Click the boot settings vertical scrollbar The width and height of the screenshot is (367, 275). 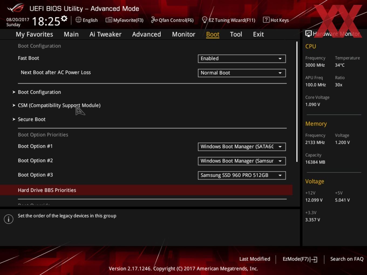click(297, 102)
